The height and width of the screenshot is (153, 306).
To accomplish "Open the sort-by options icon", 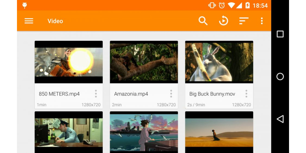I will (x=244, y=21).
